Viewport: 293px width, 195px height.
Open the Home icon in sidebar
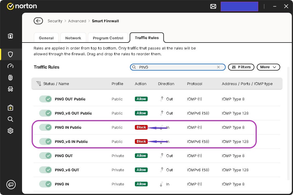coord(10,36)
